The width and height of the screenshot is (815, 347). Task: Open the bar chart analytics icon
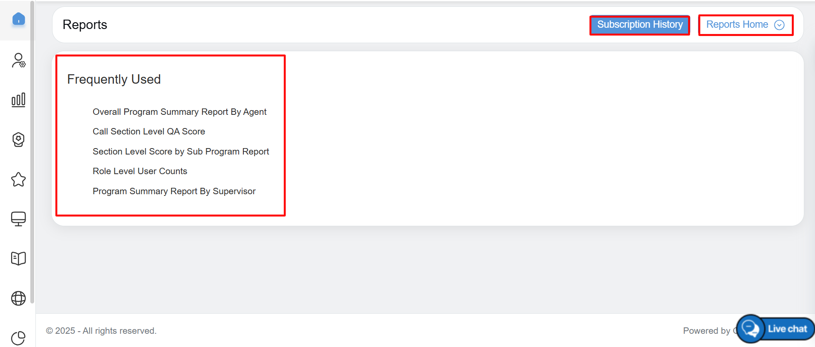[x=18, y=100]
